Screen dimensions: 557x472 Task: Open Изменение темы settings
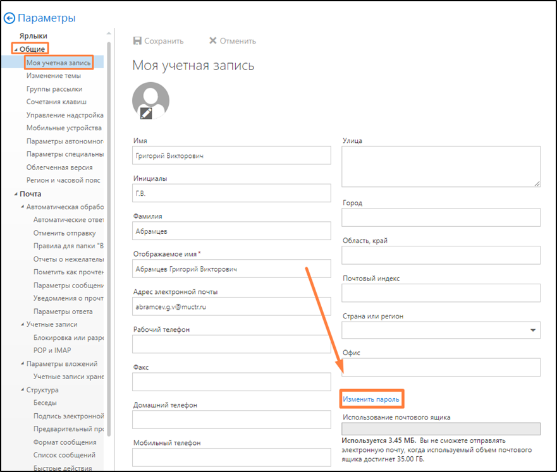click(54, 76)
